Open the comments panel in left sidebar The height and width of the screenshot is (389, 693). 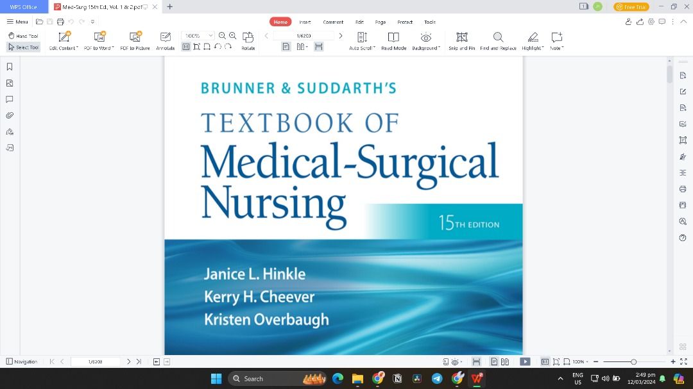[x=10, y=99]
